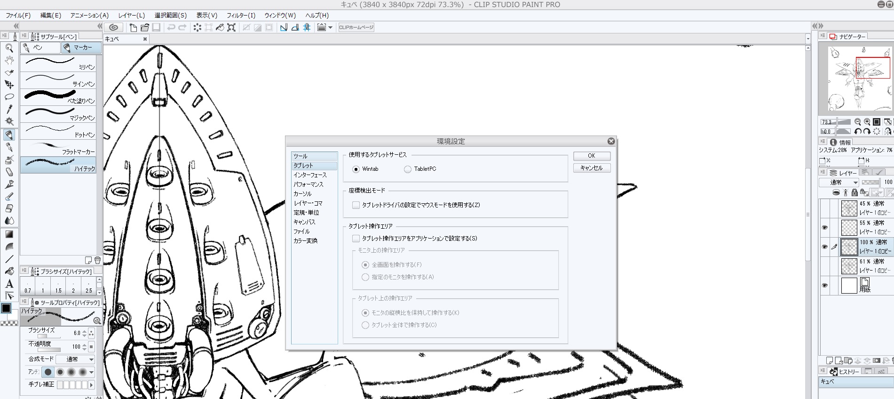894x399 pixels.
Task: Enable application-defined tablet operation area checkbox
Action: click(356, 239)
